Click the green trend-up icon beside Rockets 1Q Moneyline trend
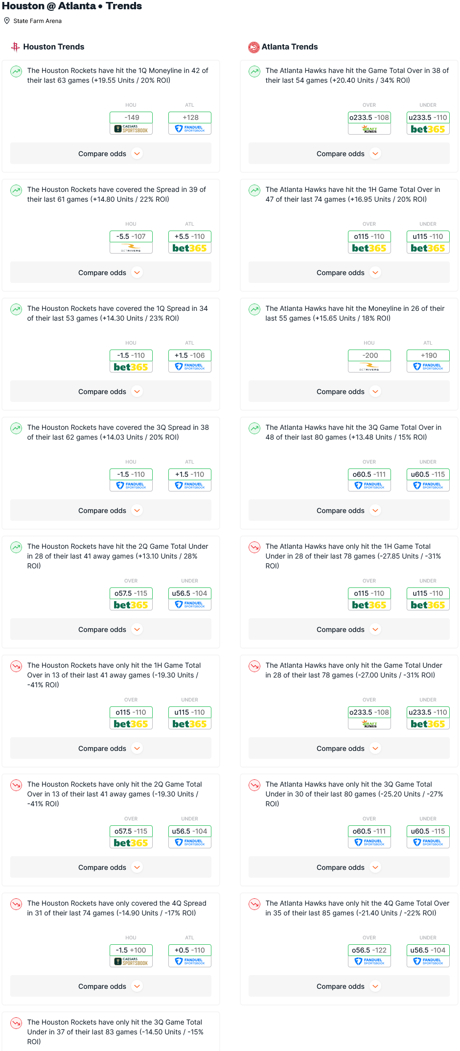460x1051 pixels. click(x=16, y=71)
